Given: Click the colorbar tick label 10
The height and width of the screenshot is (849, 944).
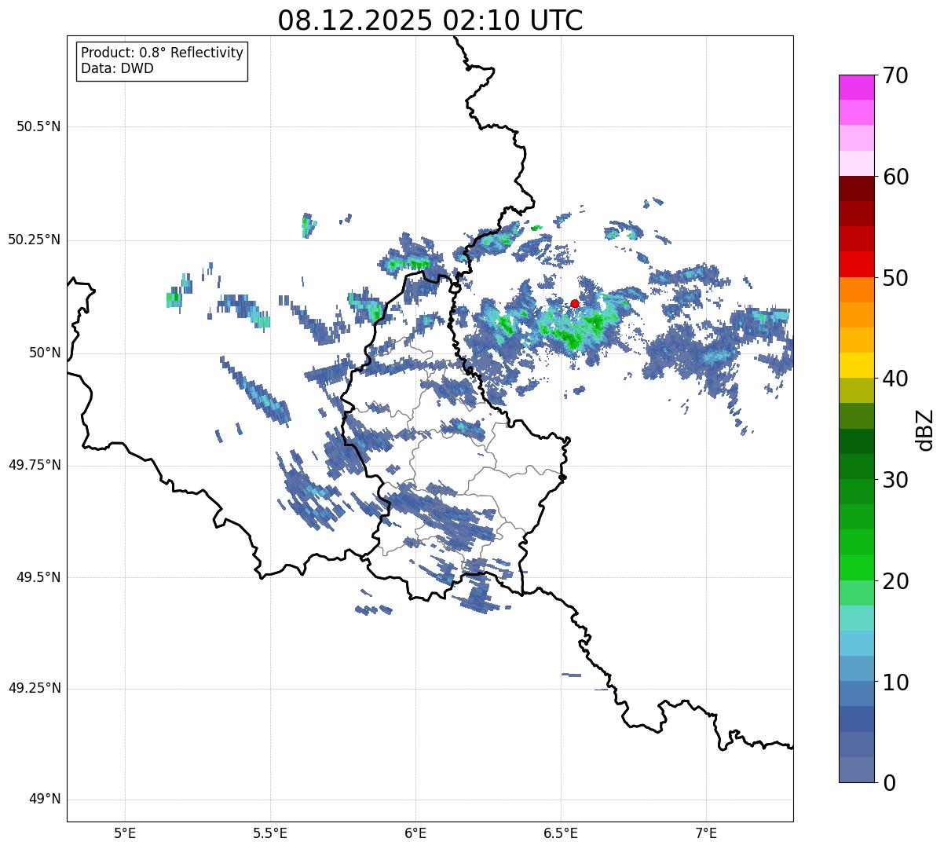Looking at the screenshot, I should 896,682.
